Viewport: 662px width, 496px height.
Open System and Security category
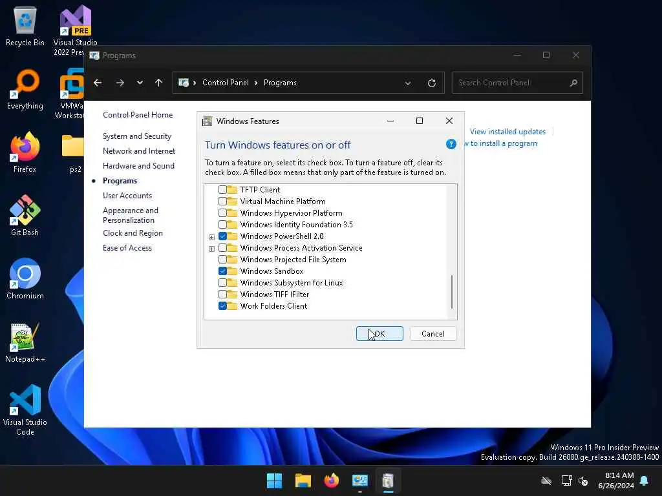point(137,136)
